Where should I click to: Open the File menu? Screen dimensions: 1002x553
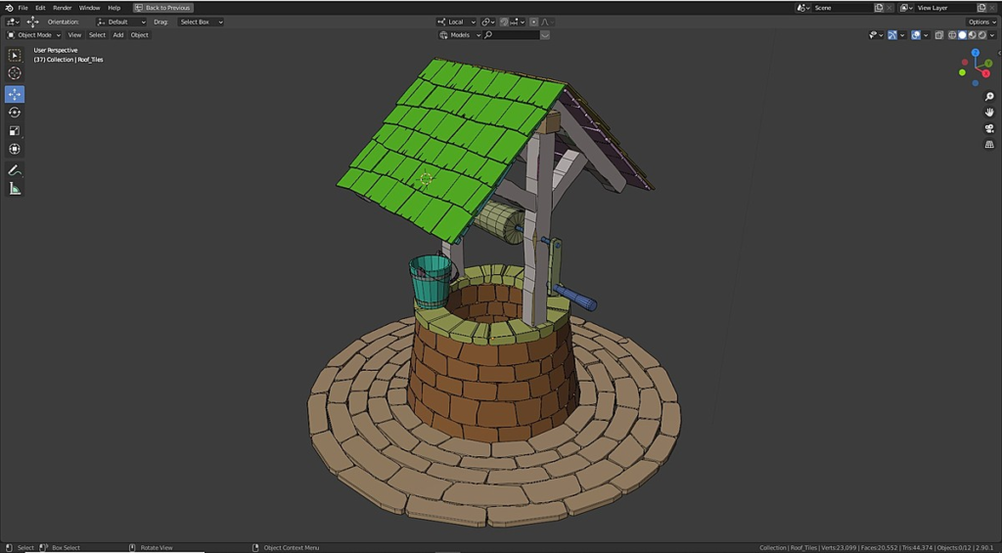(23, 8)
